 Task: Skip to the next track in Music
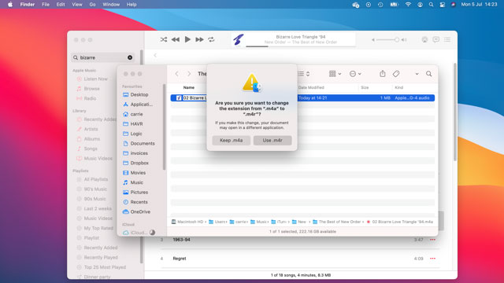tap(199, 39)
